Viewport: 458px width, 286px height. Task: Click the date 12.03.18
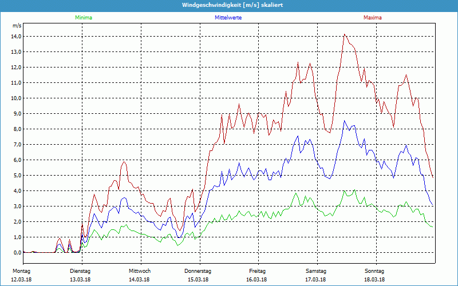(21, 280)
